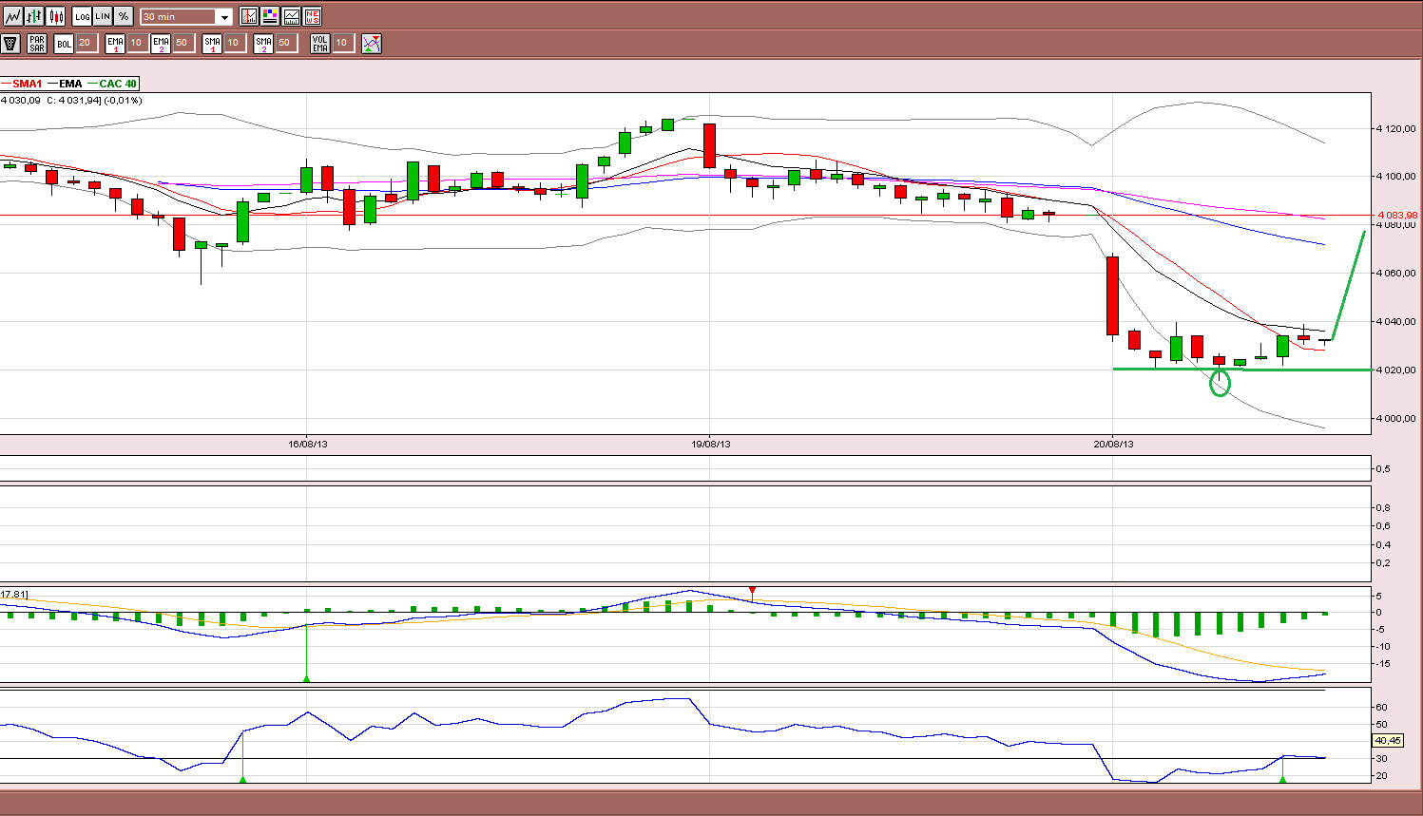
Task: Click the 4 000,00 price axis label
Action: [x=1397, y=418]
